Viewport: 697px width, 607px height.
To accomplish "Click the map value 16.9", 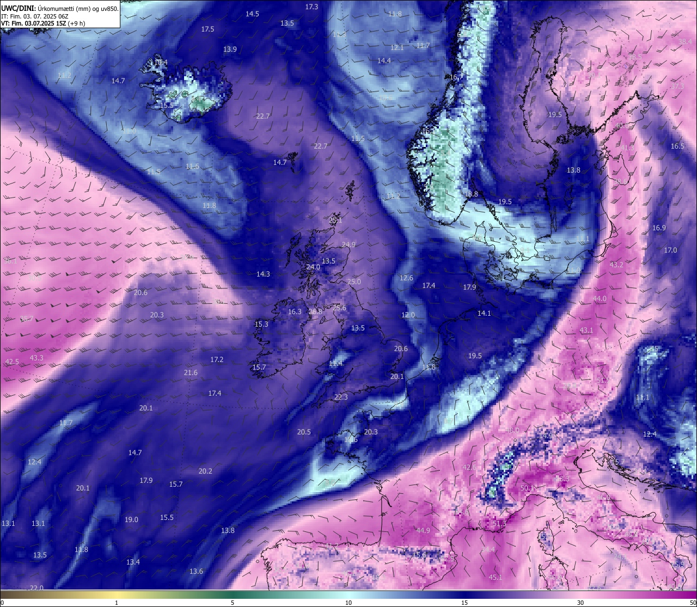I will [659, 228].
